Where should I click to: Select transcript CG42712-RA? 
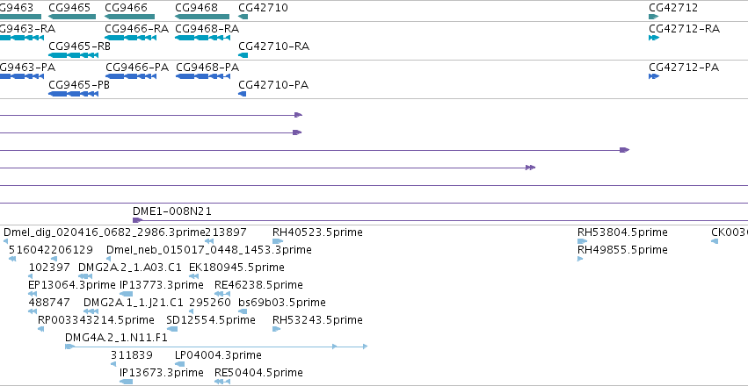[654, 38]
